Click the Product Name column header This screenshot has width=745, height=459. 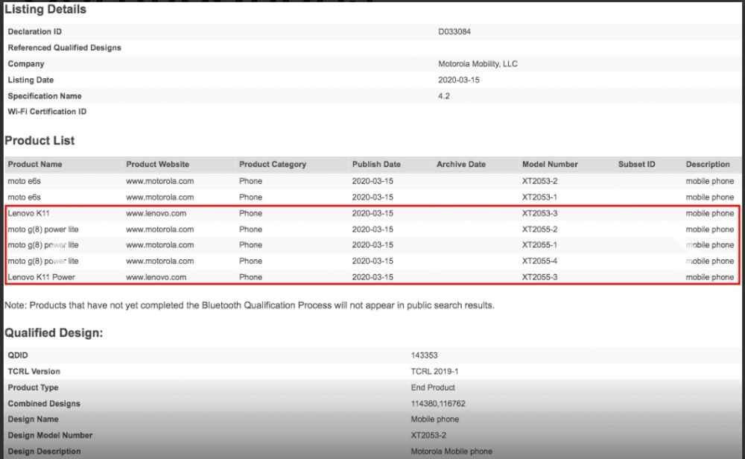coord(35,165)
